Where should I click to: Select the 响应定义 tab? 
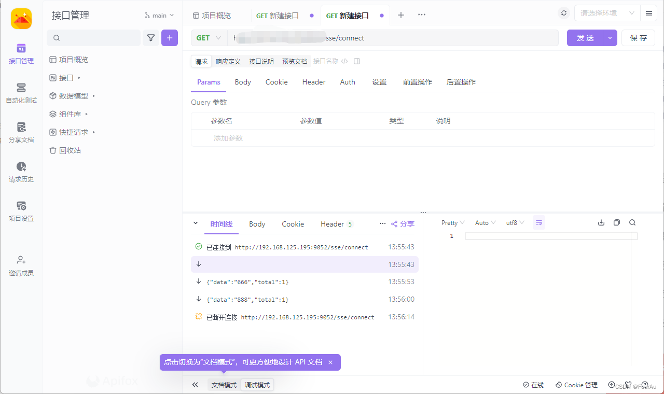click(x=228, y=61)
